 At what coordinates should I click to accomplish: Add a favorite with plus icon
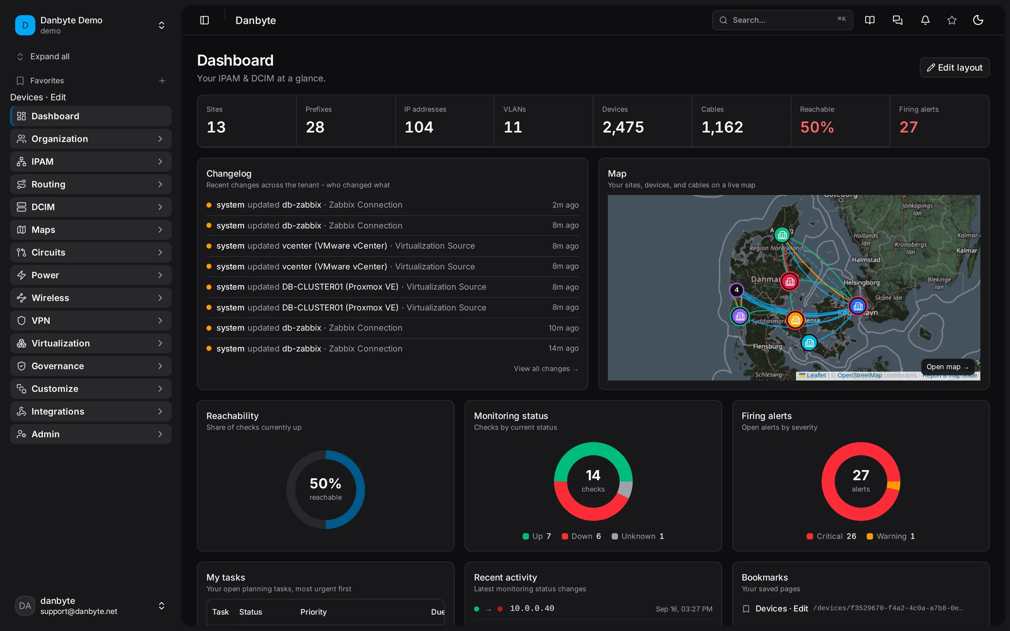tap(162, 81)
